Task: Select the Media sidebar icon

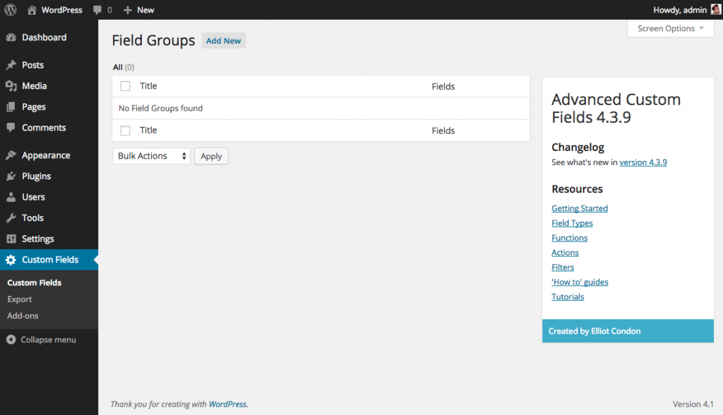Action: pos(12,85)
